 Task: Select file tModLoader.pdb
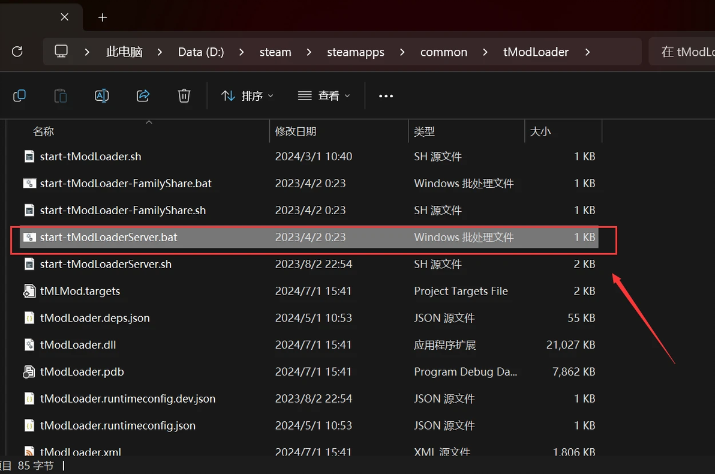pos(82,372)
